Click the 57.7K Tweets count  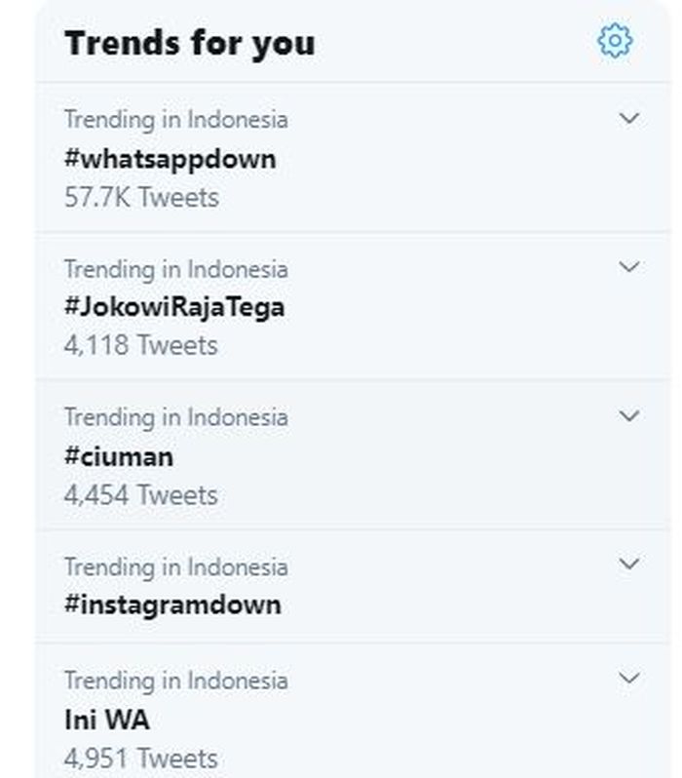(141, 197)
